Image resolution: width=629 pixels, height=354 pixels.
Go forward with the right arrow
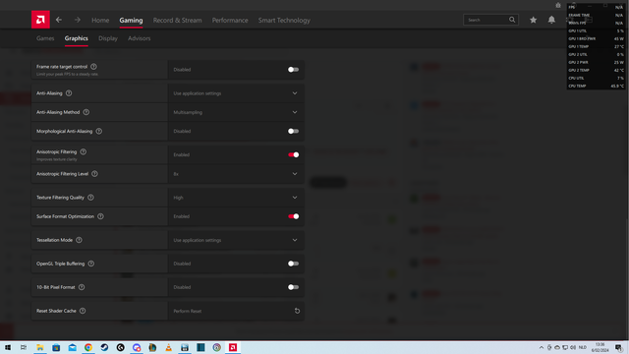point(78,20)
